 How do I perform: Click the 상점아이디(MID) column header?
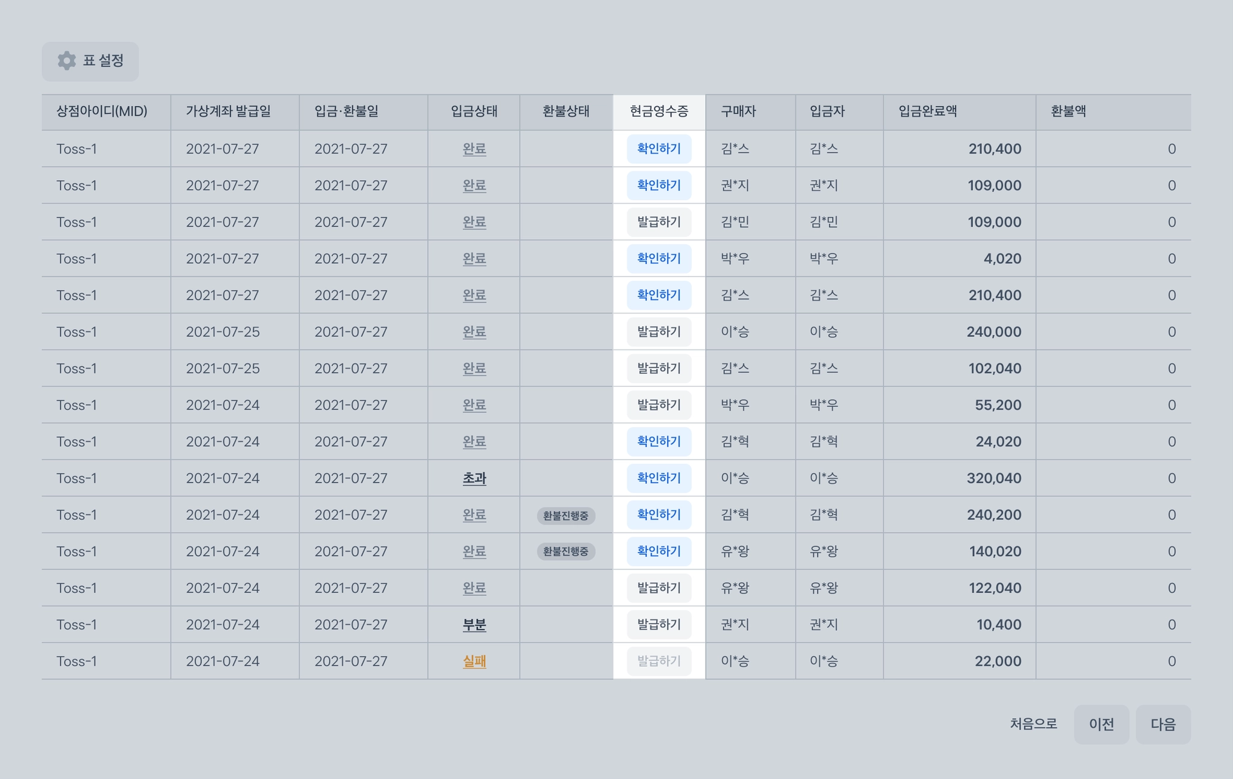[x=102, y=111]
